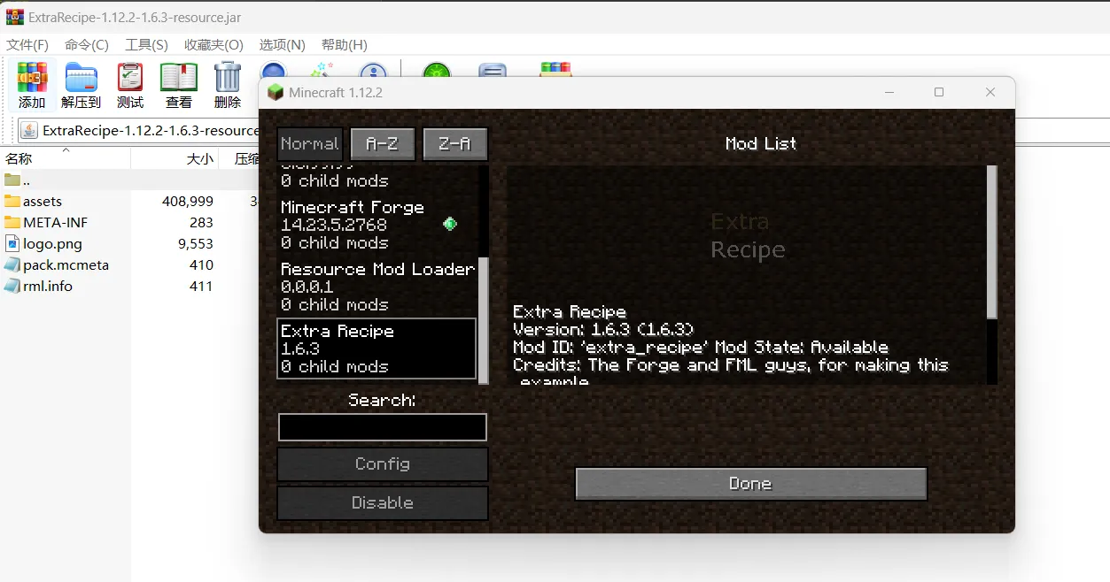Click the assets folder name
This screenshot has width=1110, height=582.
[43, 201]
